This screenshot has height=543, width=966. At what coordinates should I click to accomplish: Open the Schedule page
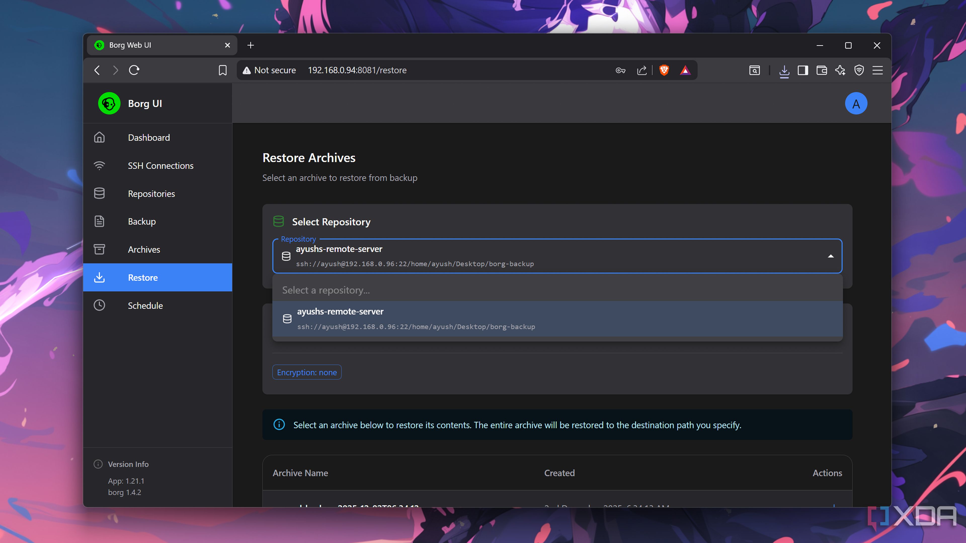click(x=157, y=305)
